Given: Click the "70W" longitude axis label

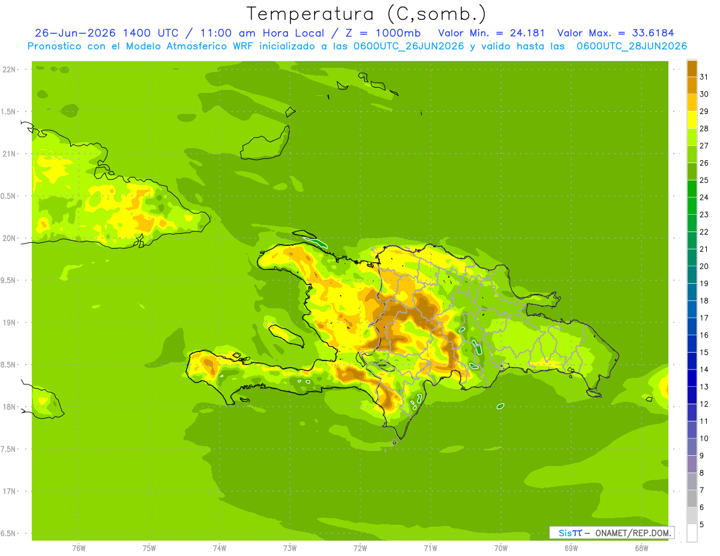Looking at the screenshot, I should coord(501,548).
